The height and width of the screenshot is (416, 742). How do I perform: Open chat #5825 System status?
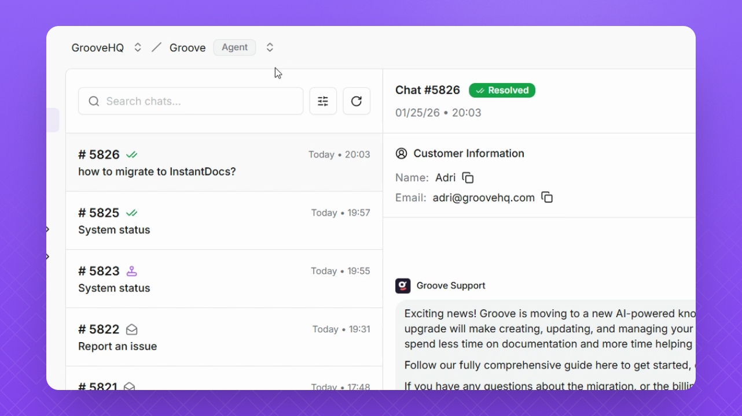pos(224,221)
